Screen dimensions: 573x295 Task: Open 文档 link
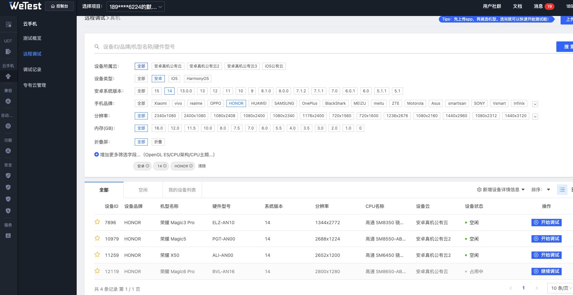click(x=517, y=6)
